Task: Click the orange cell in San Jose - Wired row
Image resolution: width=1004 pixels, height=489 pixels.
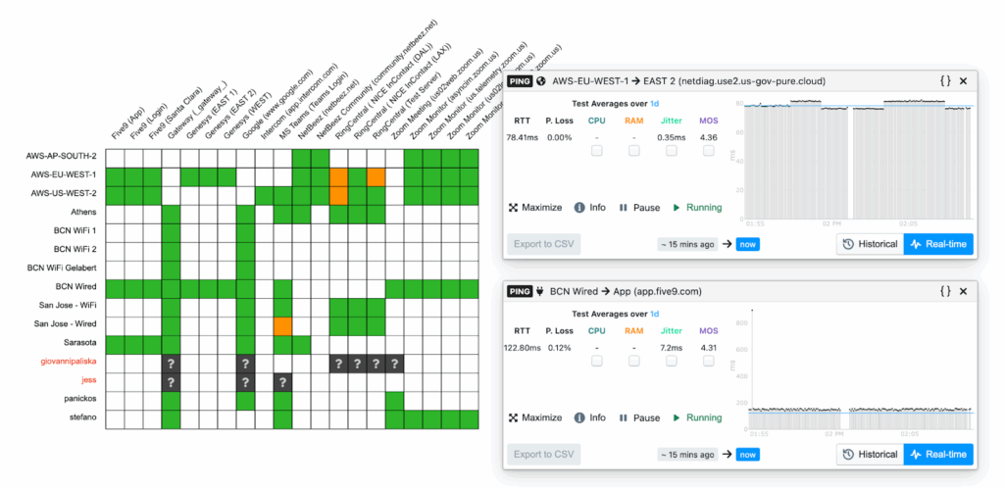Action: click(283, 325)
